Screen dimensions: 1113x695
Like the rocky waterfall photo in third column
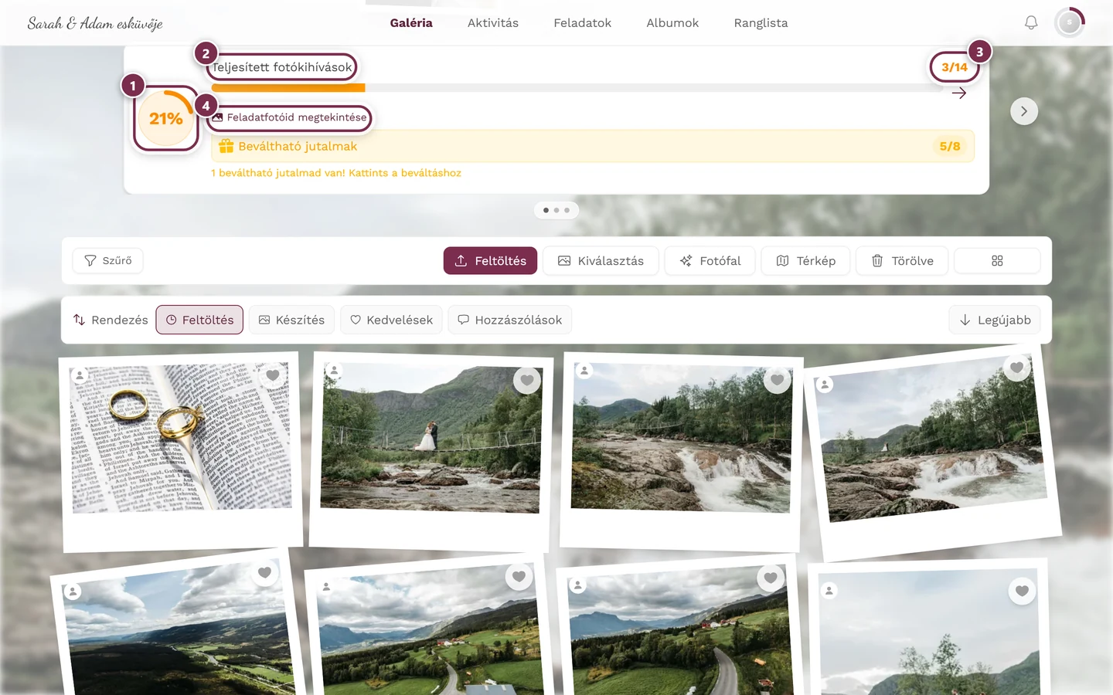pos(777,379)
